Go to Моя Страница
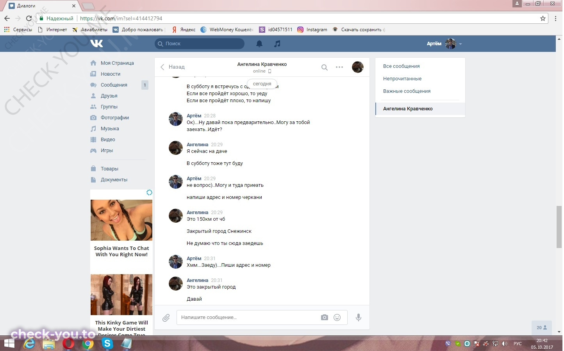This screenshot has height=351, width=564. [x=117, y=63]
